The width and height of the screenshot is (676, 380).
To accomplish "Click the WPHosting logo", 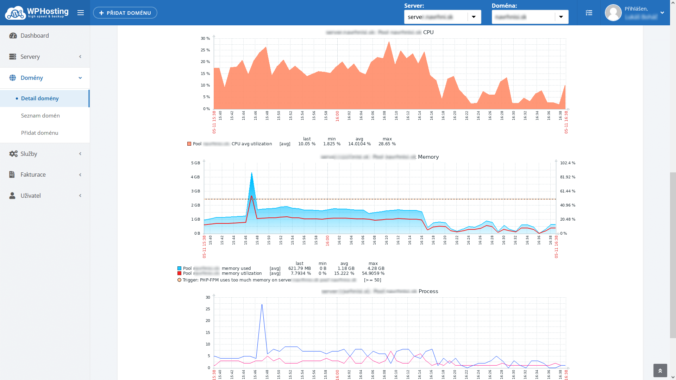I will (x=37, y=13).
